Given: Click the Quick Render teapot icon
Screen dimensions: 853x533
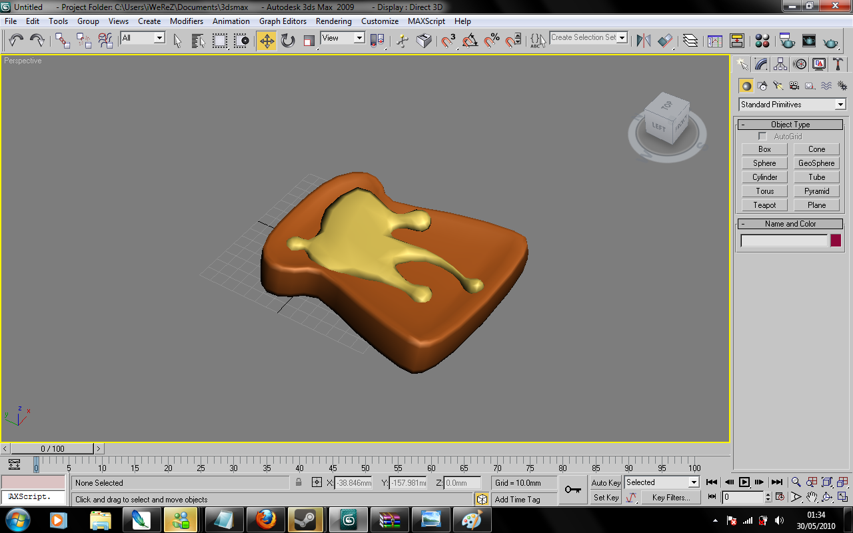Looking at the screenshot, I should [x=830, y=41].
